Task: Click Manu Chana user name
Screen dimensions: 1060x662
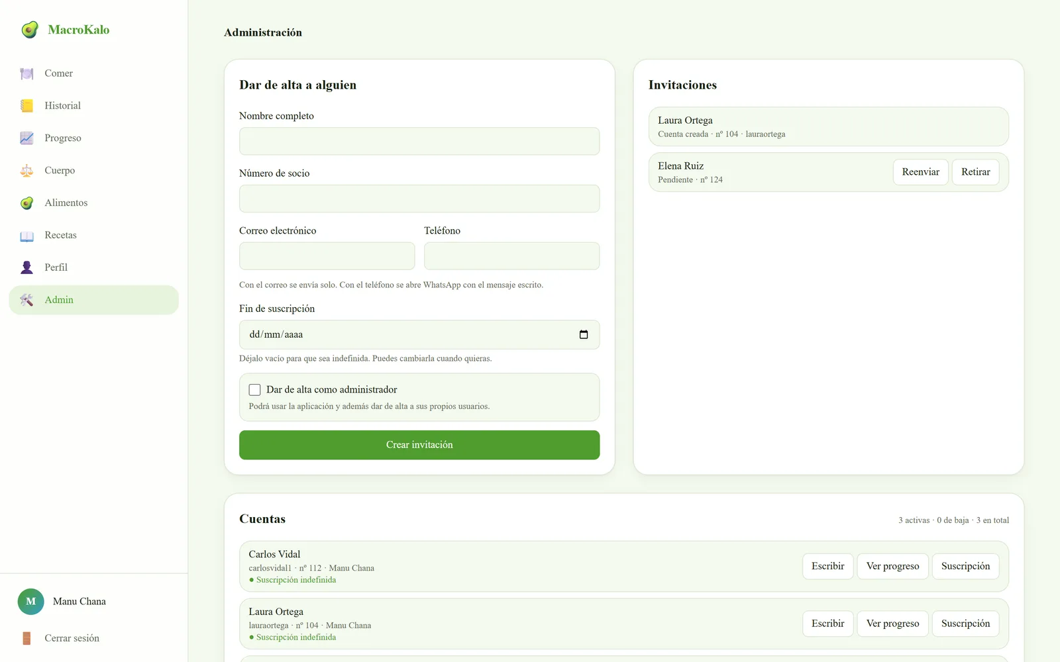Action: tap(79, 602)
